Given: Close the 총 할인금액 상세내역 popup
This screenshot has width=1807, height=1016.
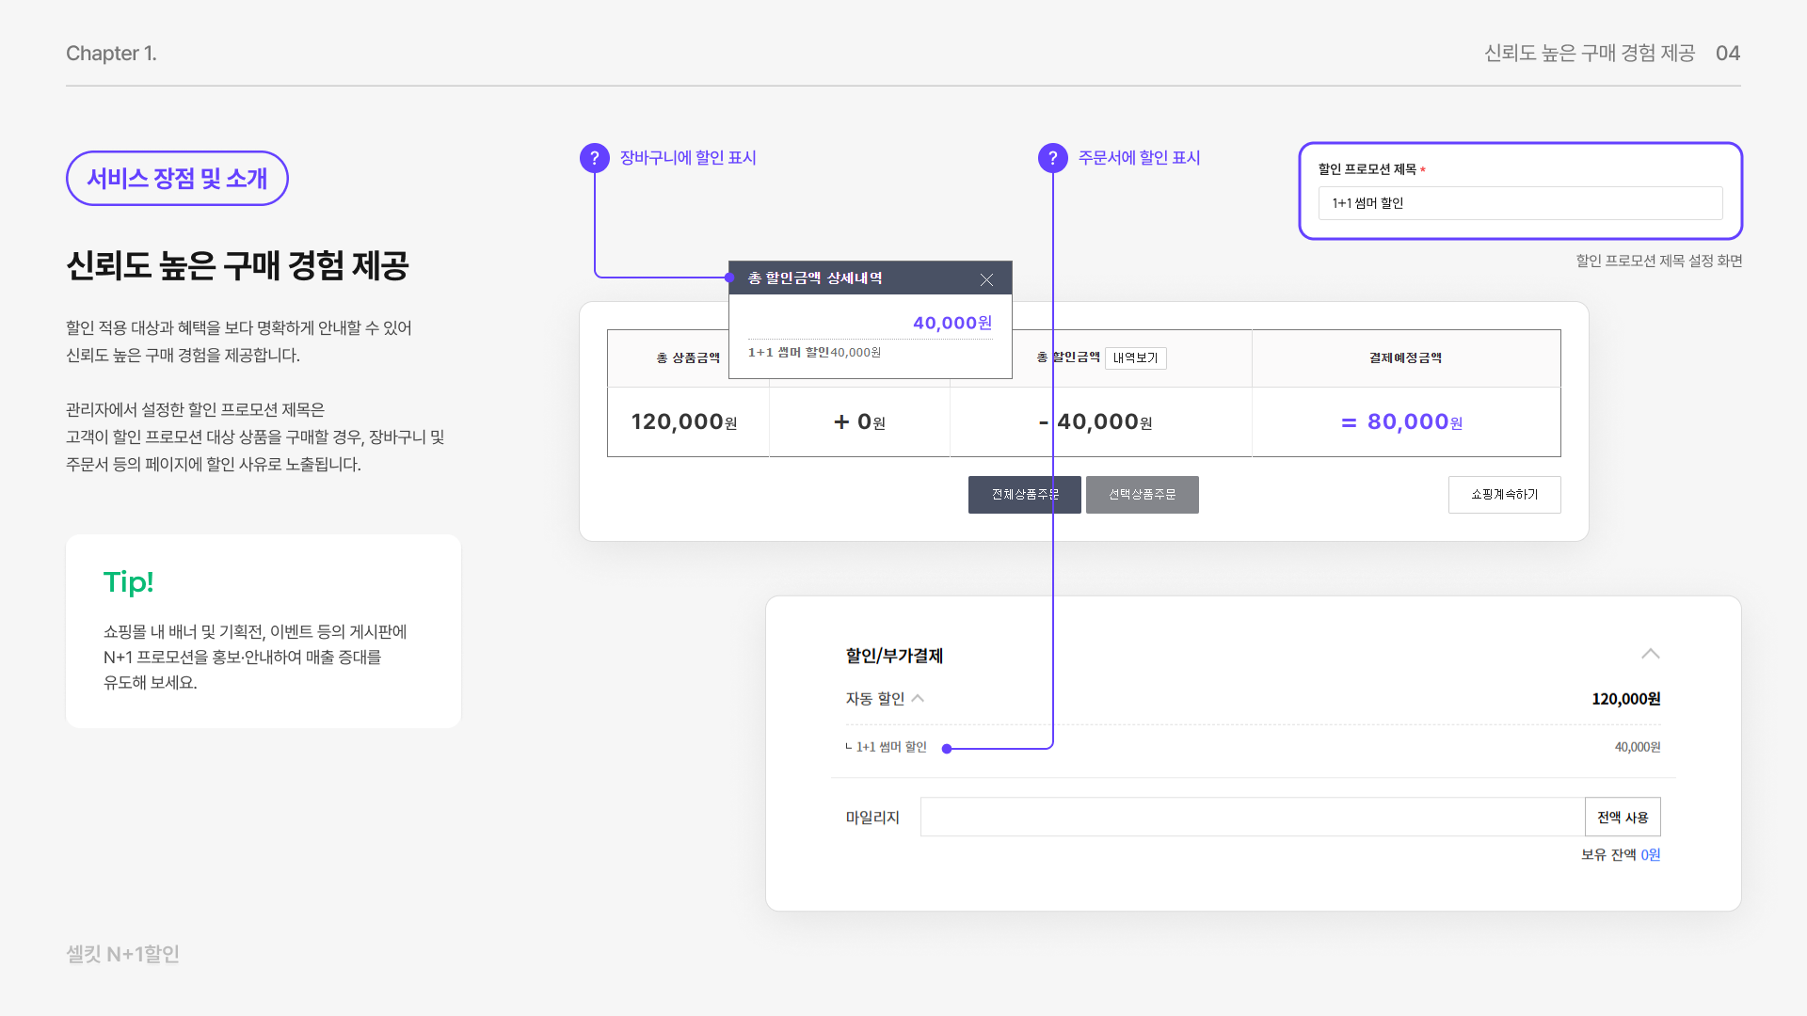Looking at the screenshot, I should point(986,280).
